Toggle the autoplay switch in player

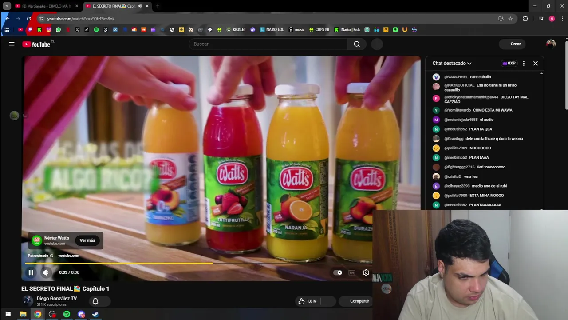click(338, 272)
